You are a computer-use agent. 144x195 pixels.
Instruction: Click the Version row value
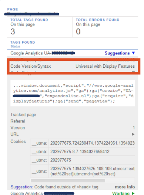(x=134, y=128)
